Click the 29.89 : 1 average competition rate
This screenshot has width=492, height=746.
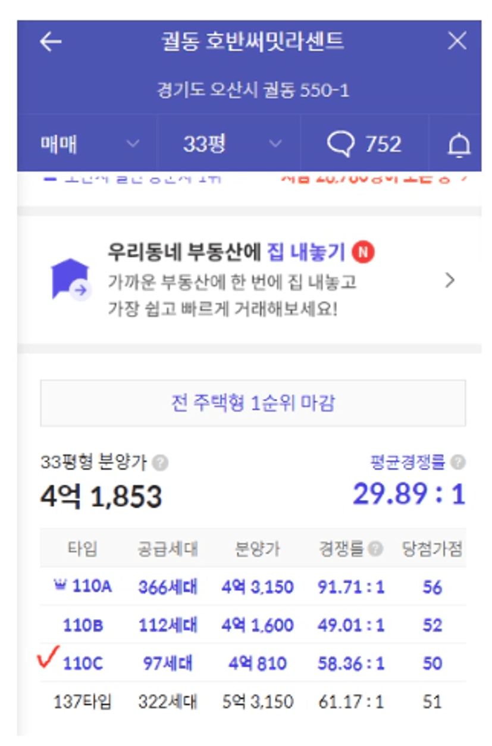tap(409, 494)
